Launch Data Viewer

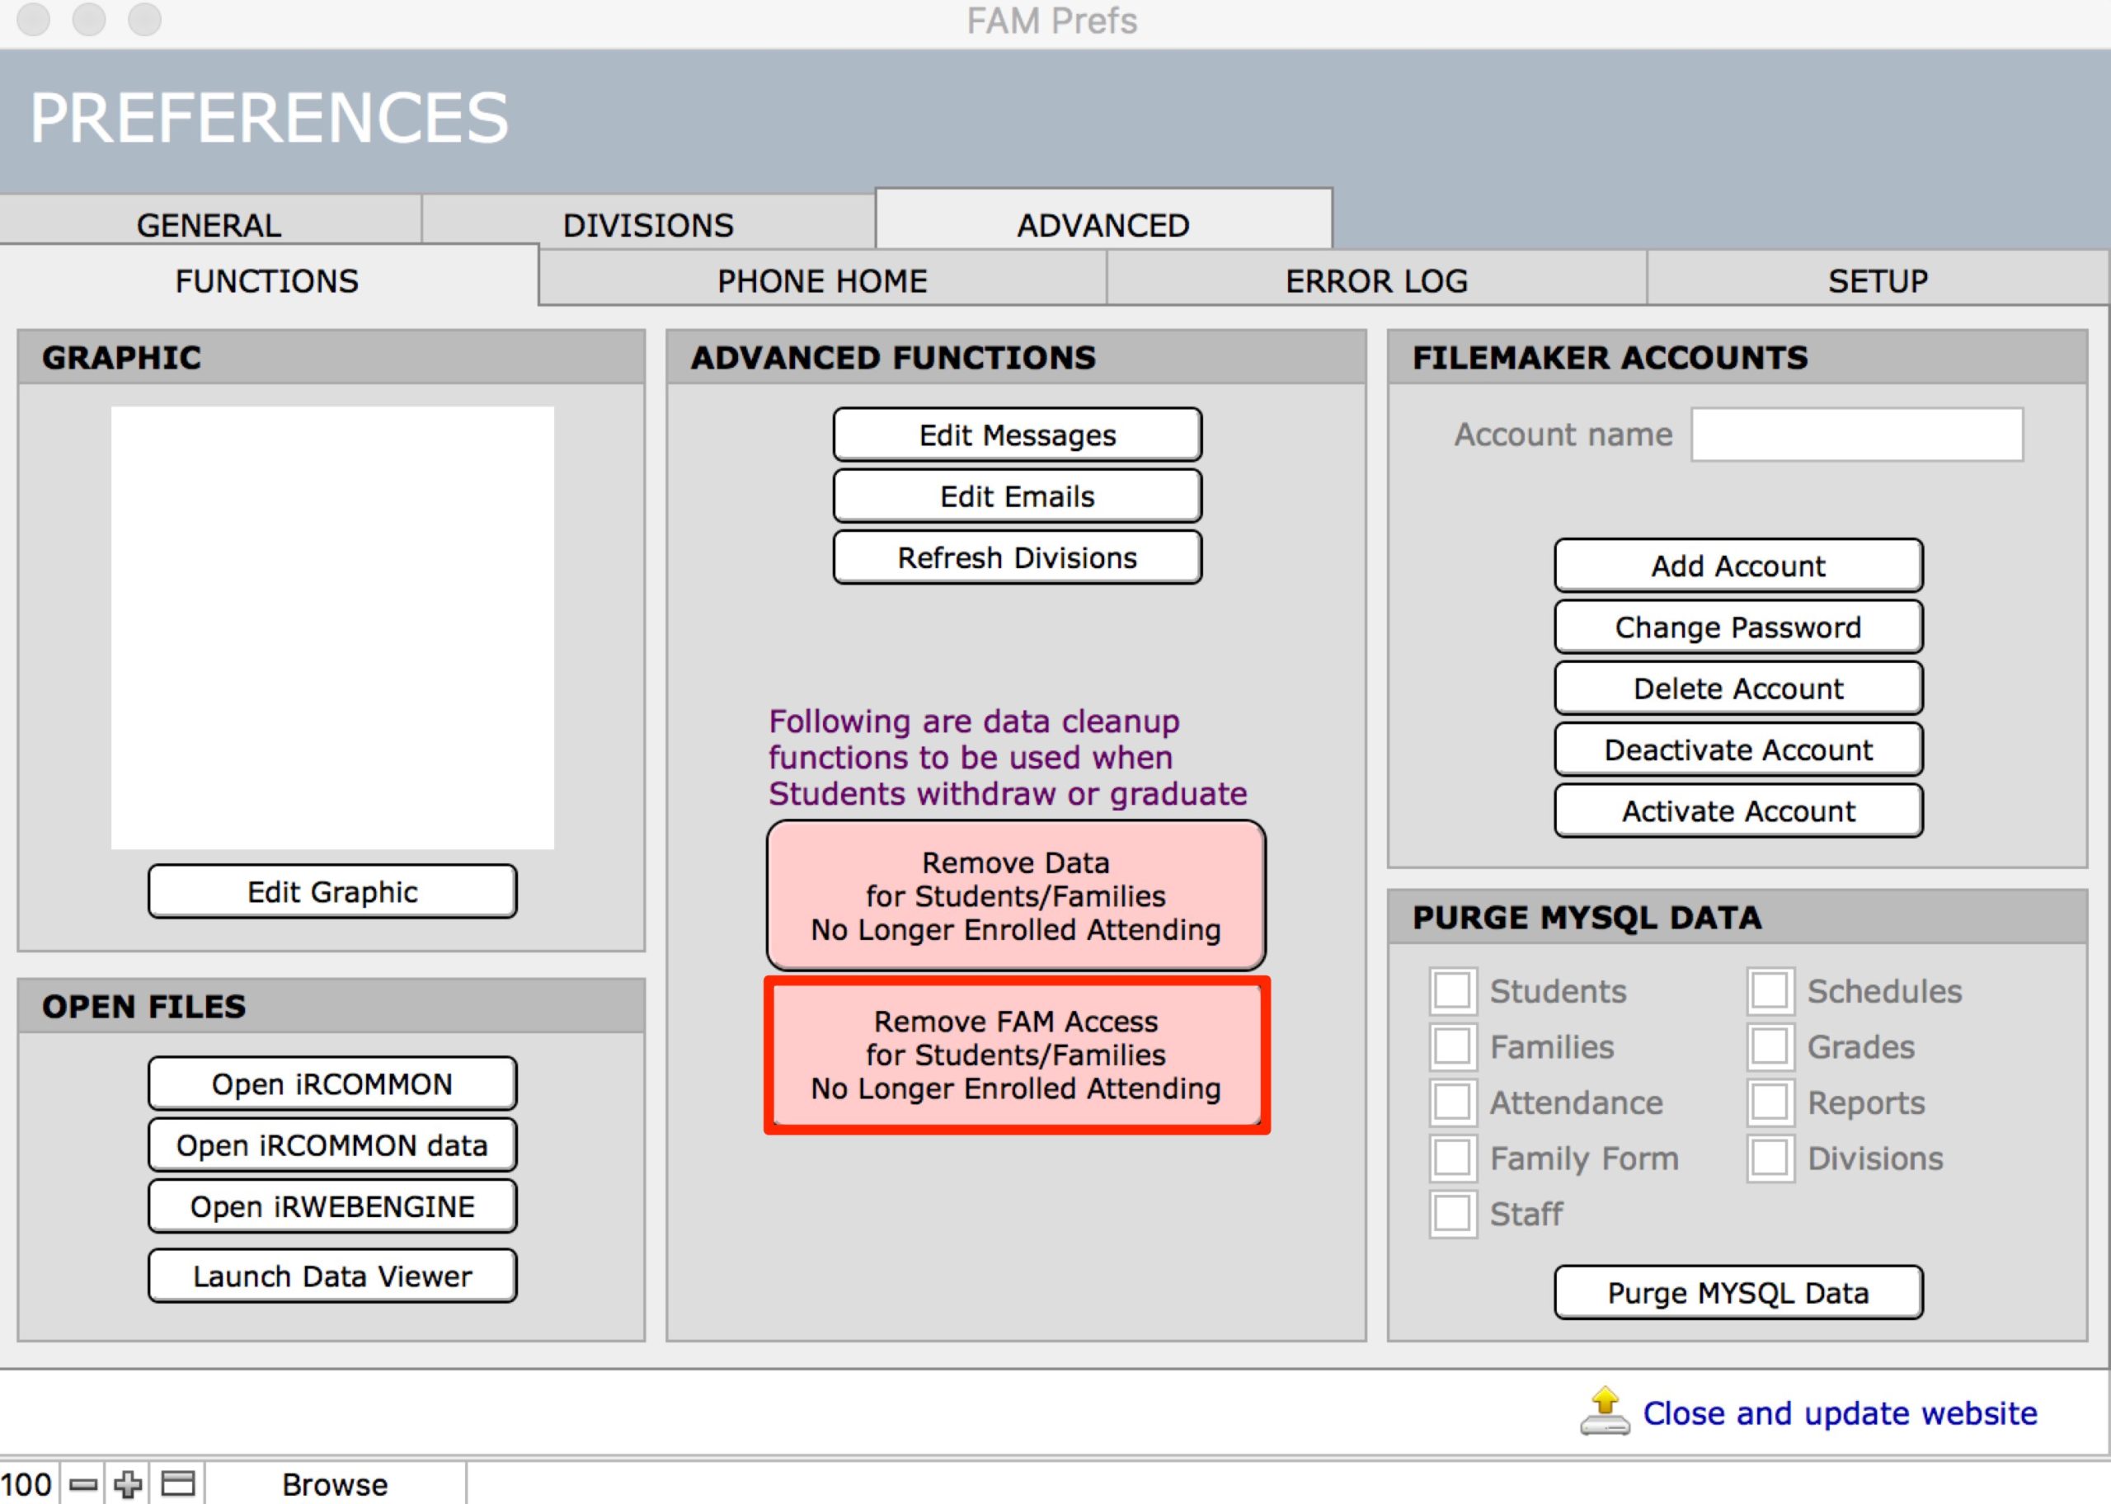pos(332,1276)
